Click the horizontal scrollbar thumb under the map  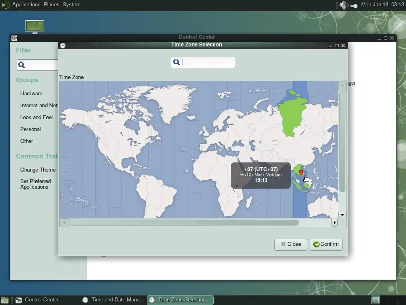184,222
